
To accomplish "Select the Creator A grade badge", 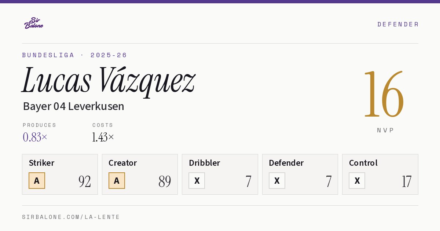I will click(117, 180).
